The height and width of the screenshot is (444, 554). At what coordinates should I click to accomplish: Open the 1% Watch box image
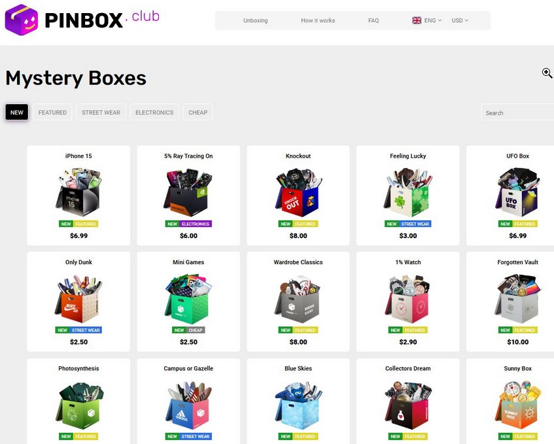[407, 298]
